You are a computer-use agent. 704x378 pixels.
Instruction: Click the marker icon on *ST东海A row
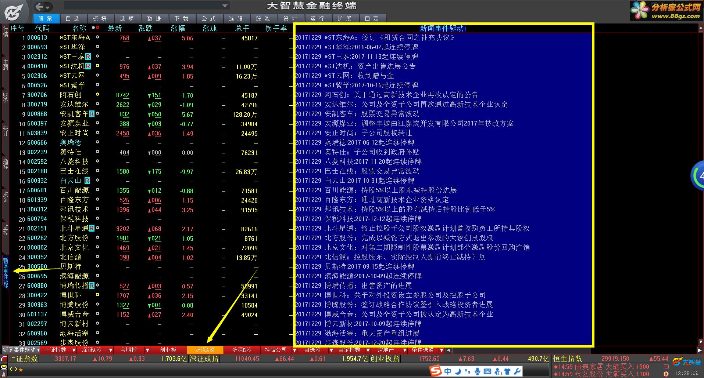[x=97, y=37]
